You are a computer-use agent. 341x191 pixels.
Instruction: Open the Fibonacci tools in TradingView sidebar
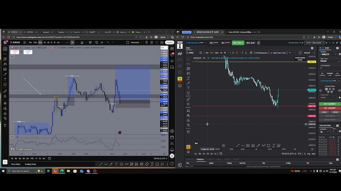pos(5,59)
